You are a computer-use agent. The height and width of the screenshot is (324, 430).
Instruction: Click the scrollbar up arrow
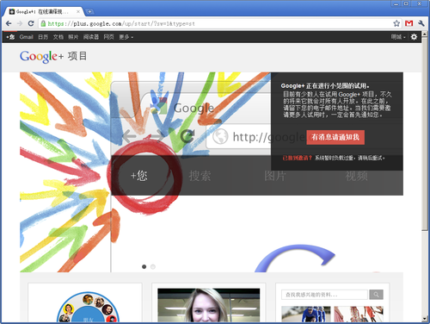pyautogui.click(x=425, y=34)
